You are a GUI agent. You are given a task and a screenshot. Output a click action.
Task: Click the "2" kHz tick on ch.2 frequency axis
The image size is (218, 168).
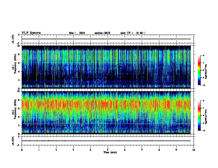pyautogui.click(x=19, y=125)
